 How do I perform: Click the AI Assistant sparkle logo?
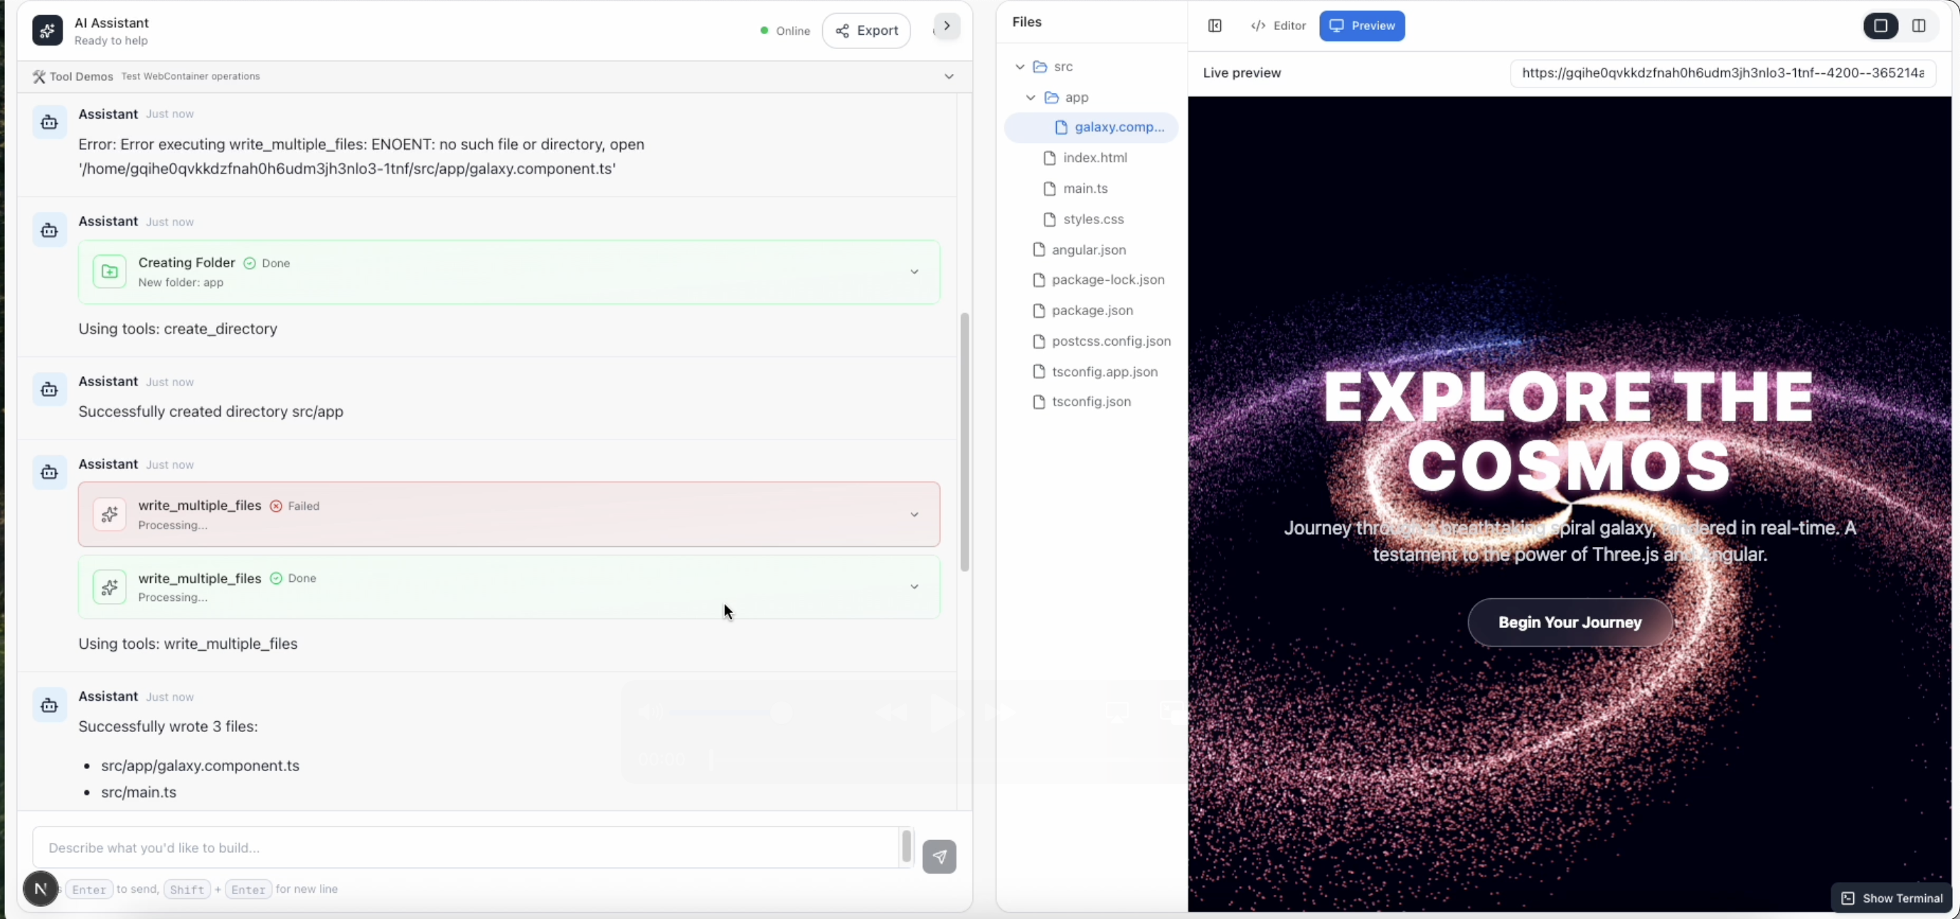coord(47,31)
